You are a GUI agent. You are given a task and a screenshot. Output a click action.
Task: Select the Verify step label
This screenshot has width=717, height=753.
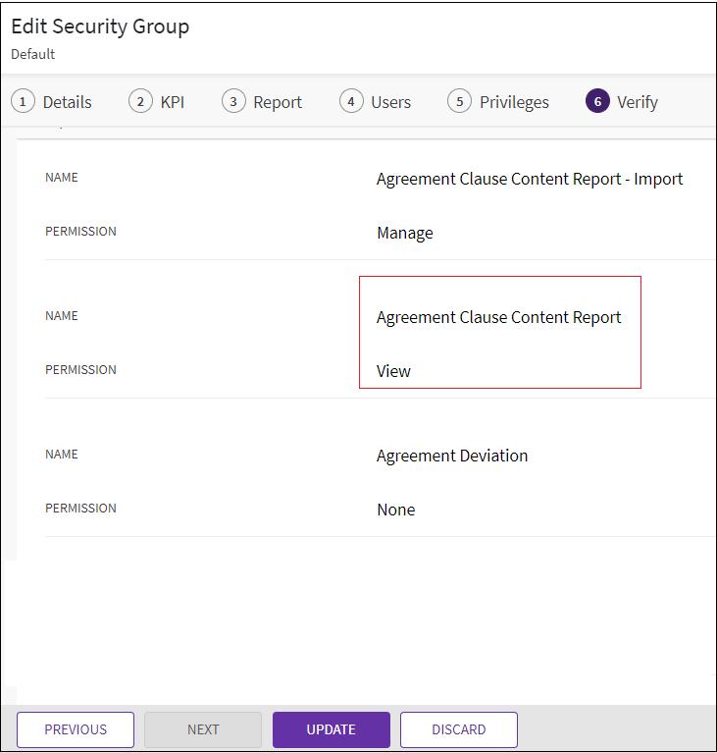click(x=637, y=102)
